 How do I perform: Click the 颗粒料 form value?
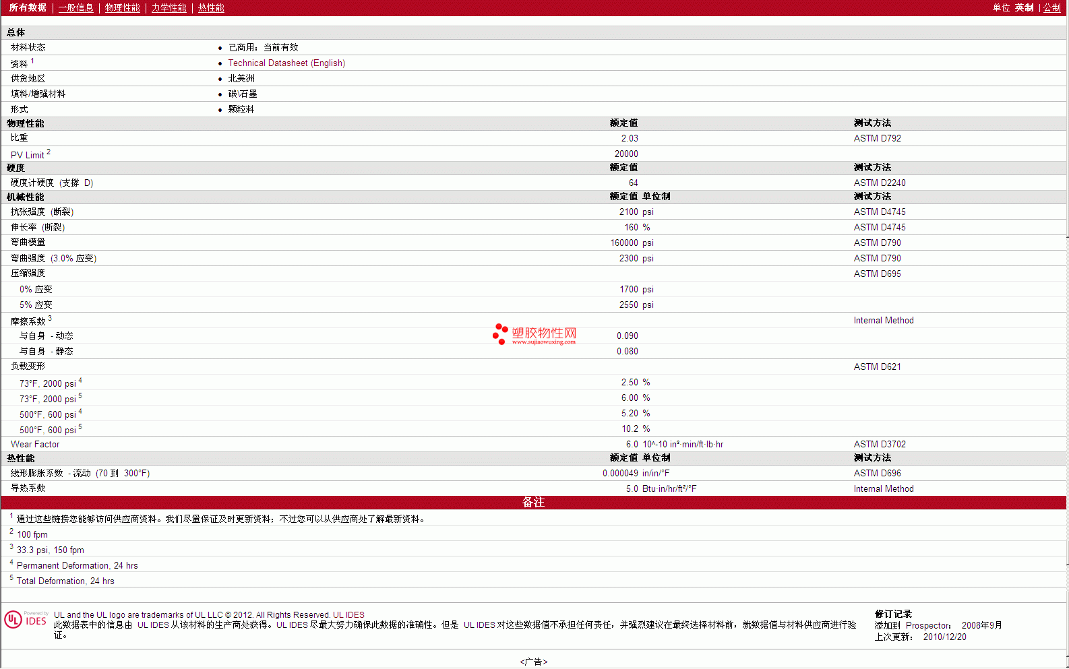click(x=241, y=109)
